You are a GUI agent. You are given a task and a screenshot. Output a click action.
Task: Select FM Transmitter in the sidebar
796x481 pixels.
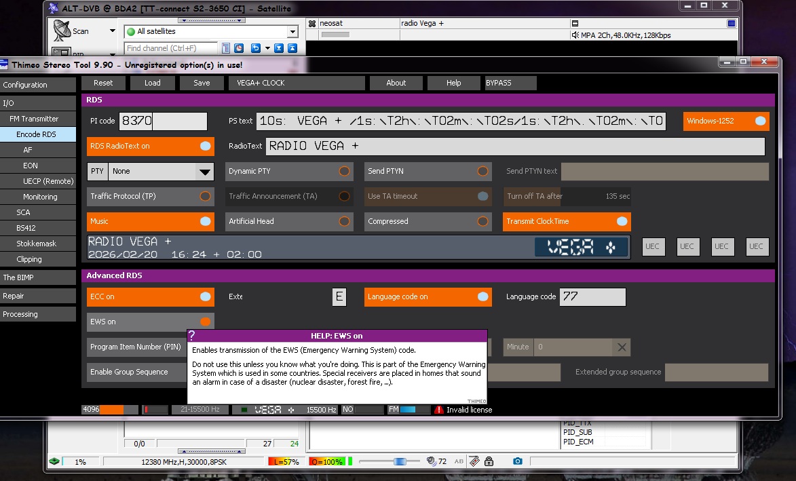point(38,119)
